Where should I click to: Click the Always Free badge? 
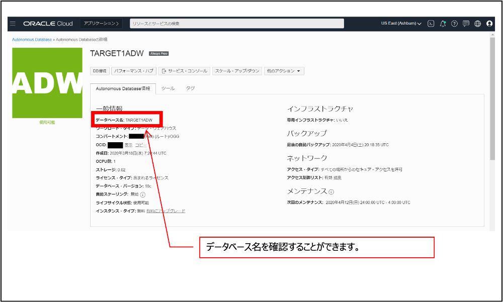point(159,54)
